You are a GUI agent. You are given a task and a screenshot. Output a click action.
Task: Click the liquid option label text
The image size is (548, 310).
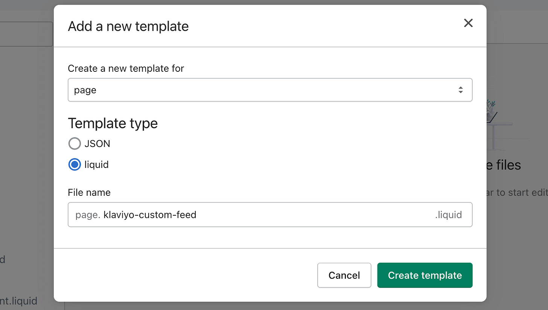coord(96,165)
